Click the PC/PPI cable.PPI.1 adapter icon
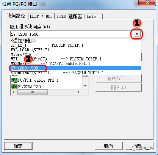This screenshot has height=155, width=158. [14, 80]
